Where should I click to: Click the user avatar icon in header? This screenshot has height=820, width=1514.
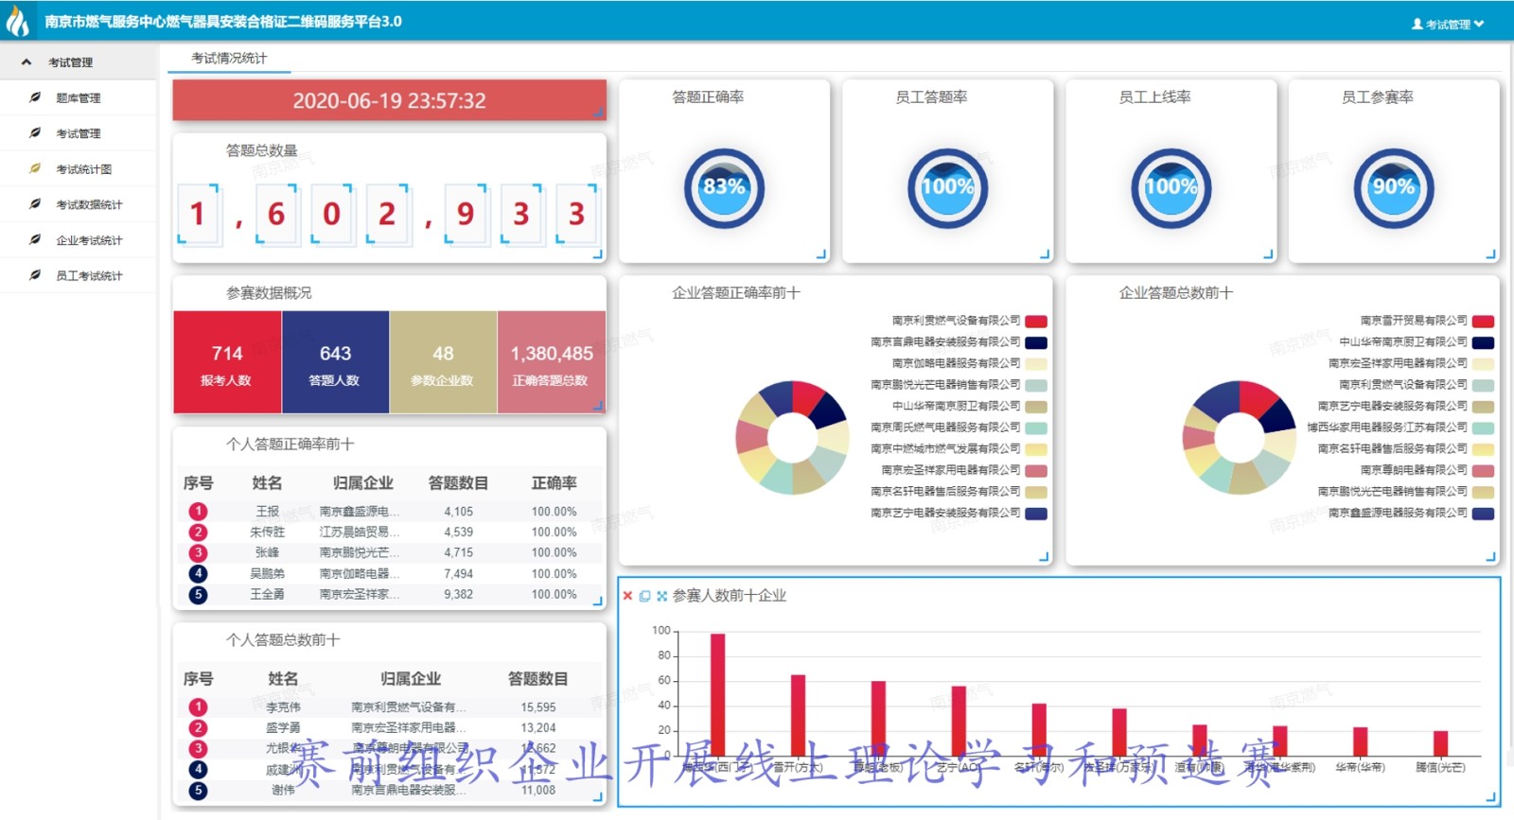coord(1417,24)
